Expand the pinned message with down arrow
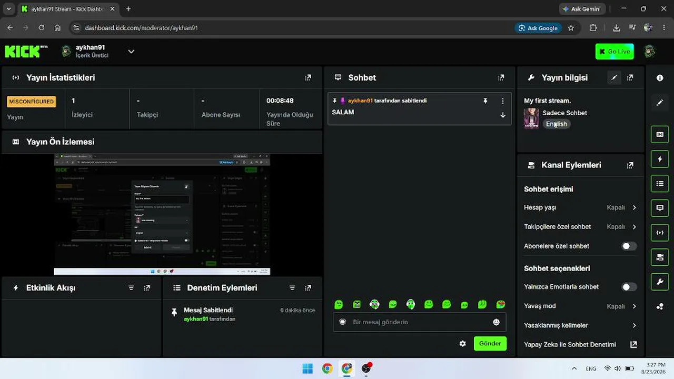This screenshot has height=379, width=674. [502, 115]
